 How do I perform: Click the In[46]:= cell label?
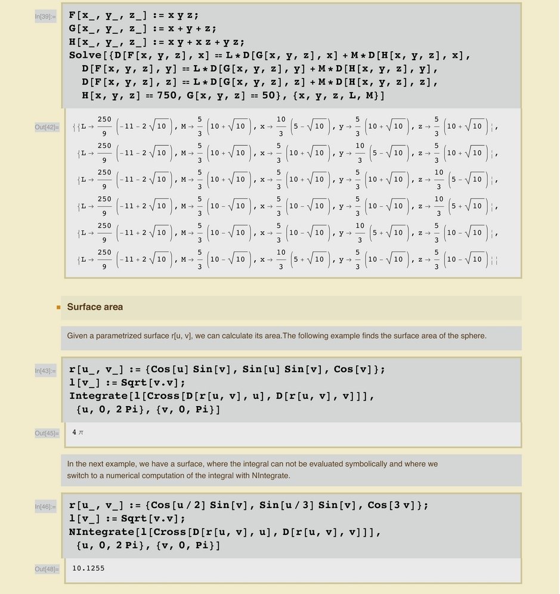45,507
